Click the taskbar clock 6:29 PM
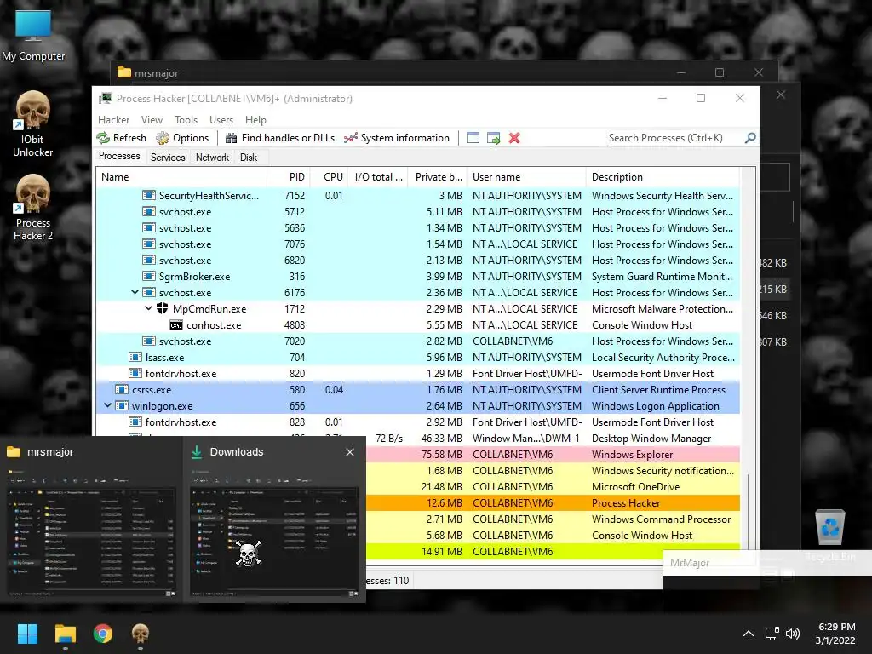872x654 pixels. click(835, 634)
